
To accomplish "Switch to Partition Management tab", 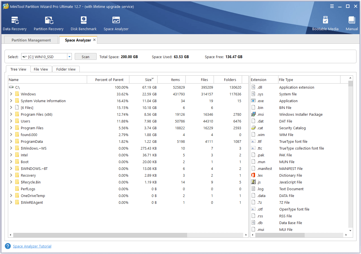I will 31,40.
